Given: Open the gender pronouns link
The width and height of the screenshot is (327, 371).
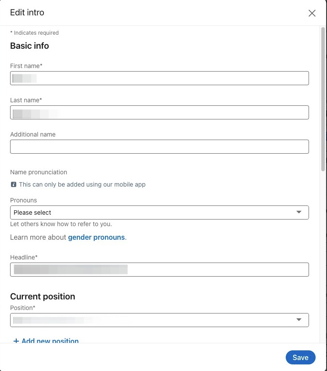Looking at the screenshot, I should (96, 237).
